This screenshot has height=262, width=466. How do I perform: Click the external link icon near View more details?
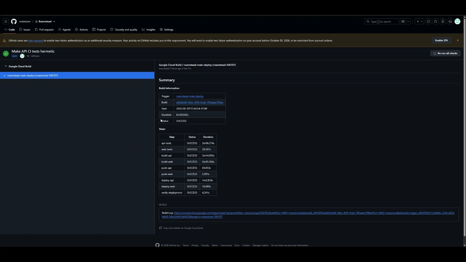click(160, 228)
